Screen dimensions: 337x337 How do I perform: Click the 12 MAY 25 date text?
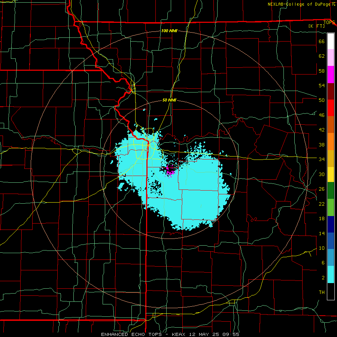point(204,334)
